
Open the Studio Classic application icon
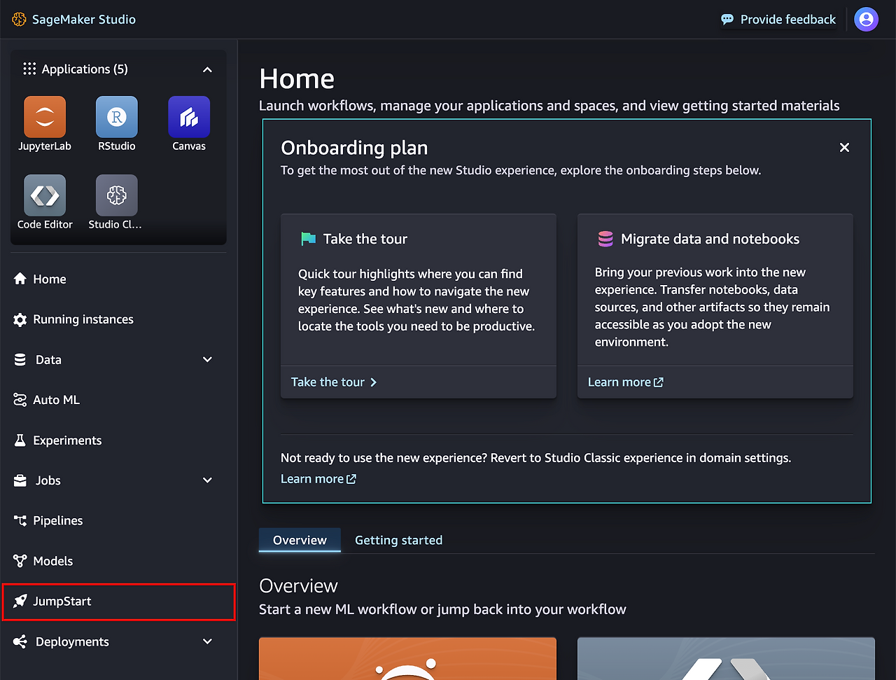[x=117, y=195]
